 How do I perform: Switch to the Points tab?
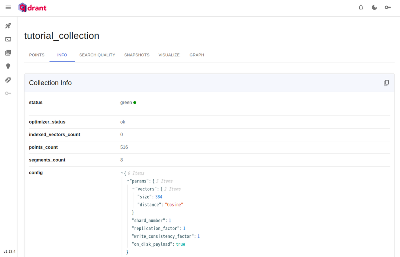coord(37,55)
